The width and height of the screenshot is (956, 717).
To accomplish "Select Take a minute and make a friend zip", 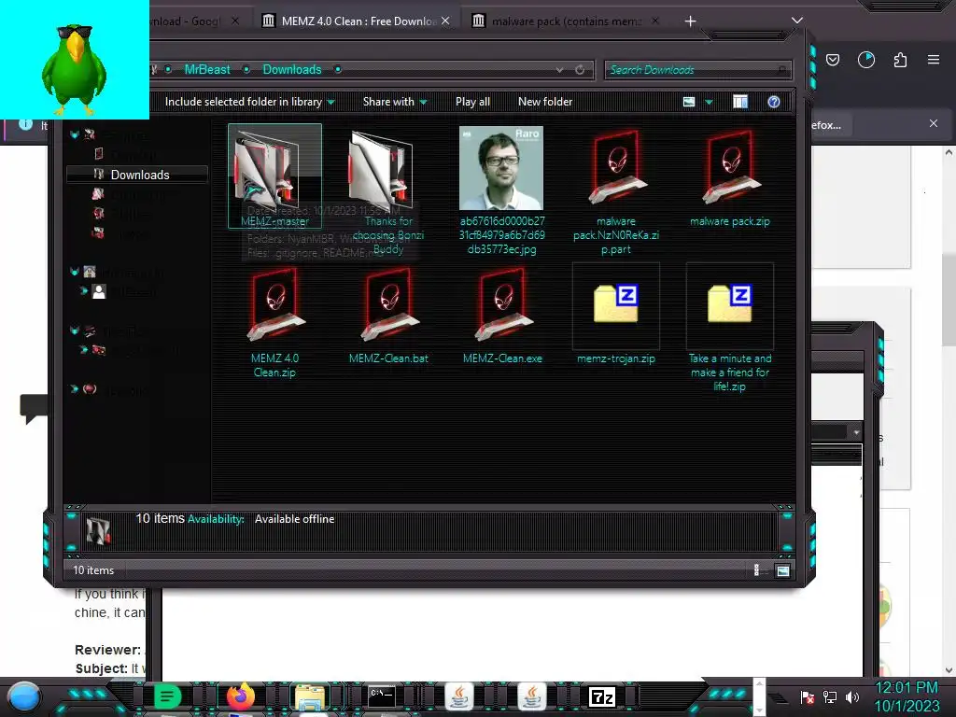I will click(x=730, y=328).
